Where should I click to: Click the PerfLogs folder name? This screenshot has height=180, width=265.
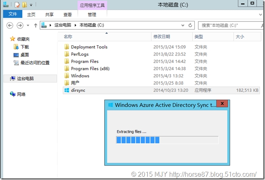[x=80, y=54]
